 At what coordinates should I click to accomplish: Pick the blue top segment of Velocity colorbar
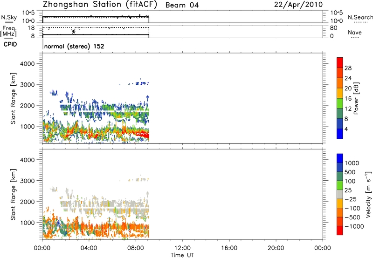coord(340,158)
